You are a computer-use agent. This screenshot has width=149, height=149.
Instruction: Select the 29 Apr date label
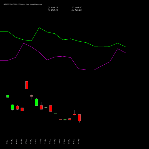[7, 142]
